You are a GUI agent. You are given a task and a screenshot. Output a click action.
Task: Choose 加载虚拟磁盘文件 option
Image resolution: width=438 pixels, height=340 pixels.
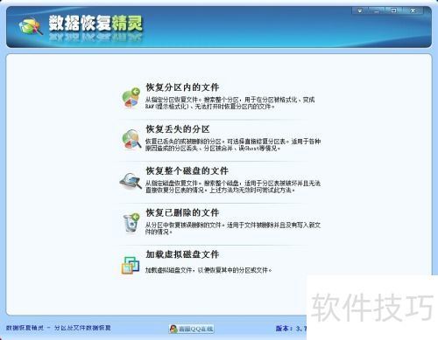[182, 254]
